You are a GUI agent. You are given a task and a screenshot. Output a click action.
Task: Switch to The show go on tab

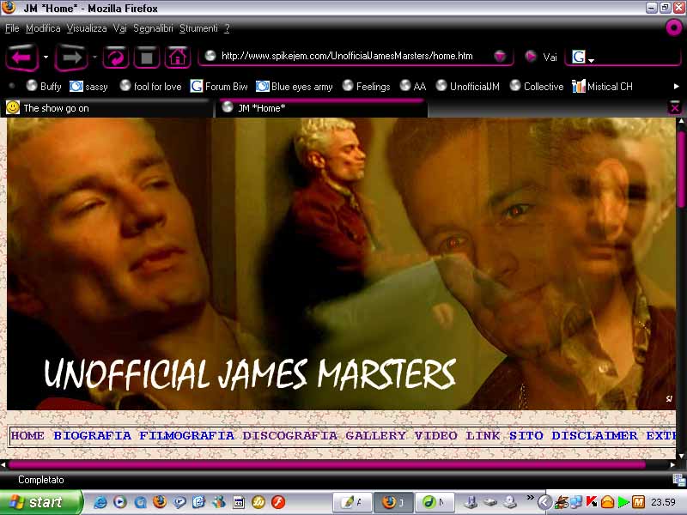[x=106, y=108]
